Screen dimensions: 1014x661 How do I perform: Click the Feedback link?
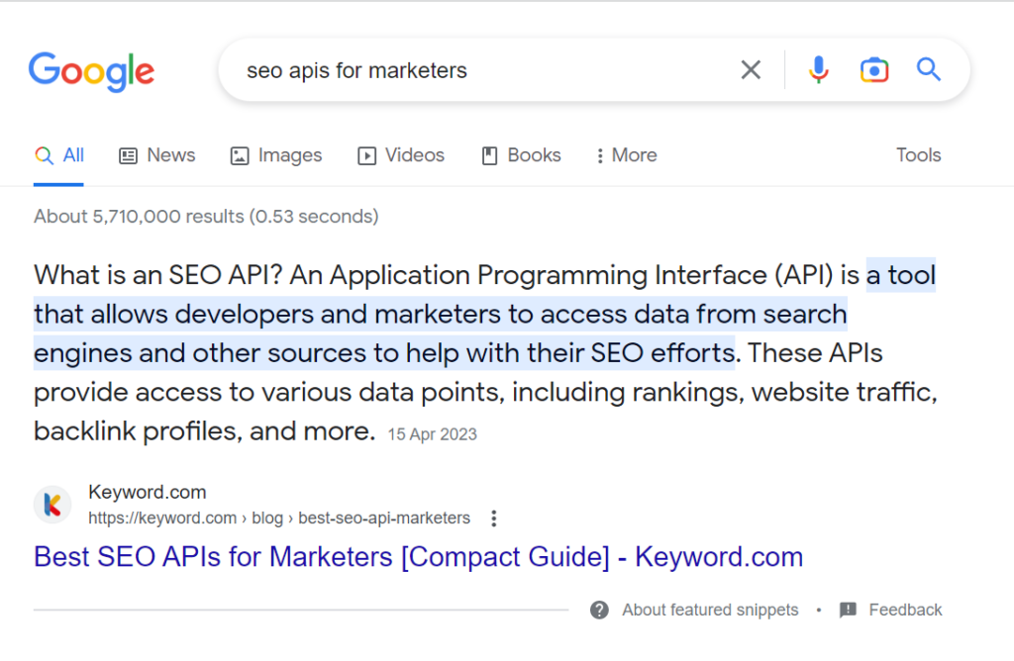pos(903,610)
